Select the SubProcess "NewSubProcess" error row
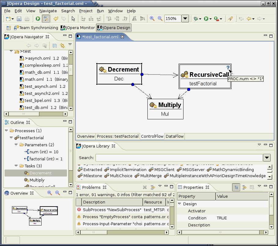The image size is (278, 246). click(x=123, y=210)
